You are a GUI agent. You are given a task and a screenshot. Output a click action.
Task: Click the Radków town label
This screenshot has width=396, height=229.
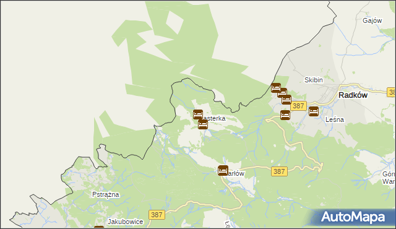click(x=353, y=95)
